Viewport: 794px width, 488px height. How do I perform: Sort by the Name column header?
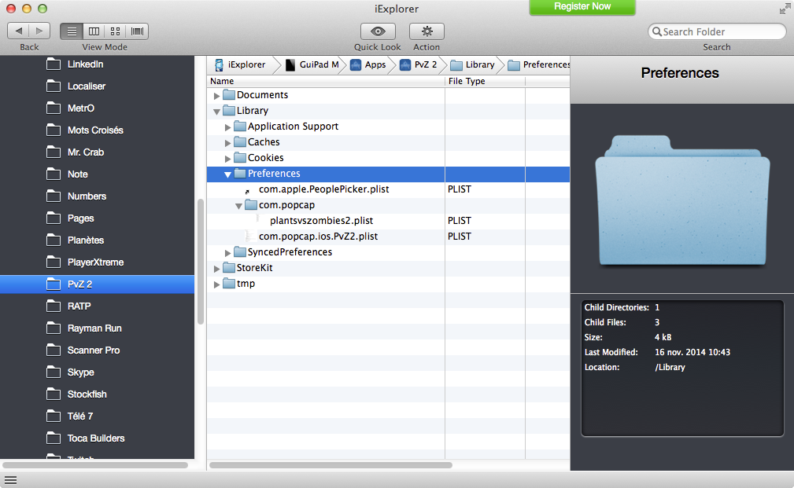326,81
